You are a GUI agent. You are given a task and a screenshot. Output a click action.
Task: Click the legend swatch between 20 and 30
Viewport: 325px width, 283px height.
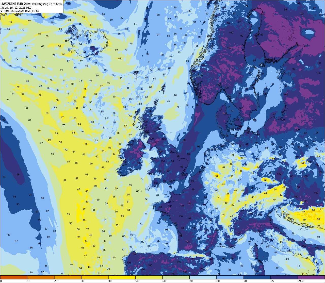(x=68, y=277)
